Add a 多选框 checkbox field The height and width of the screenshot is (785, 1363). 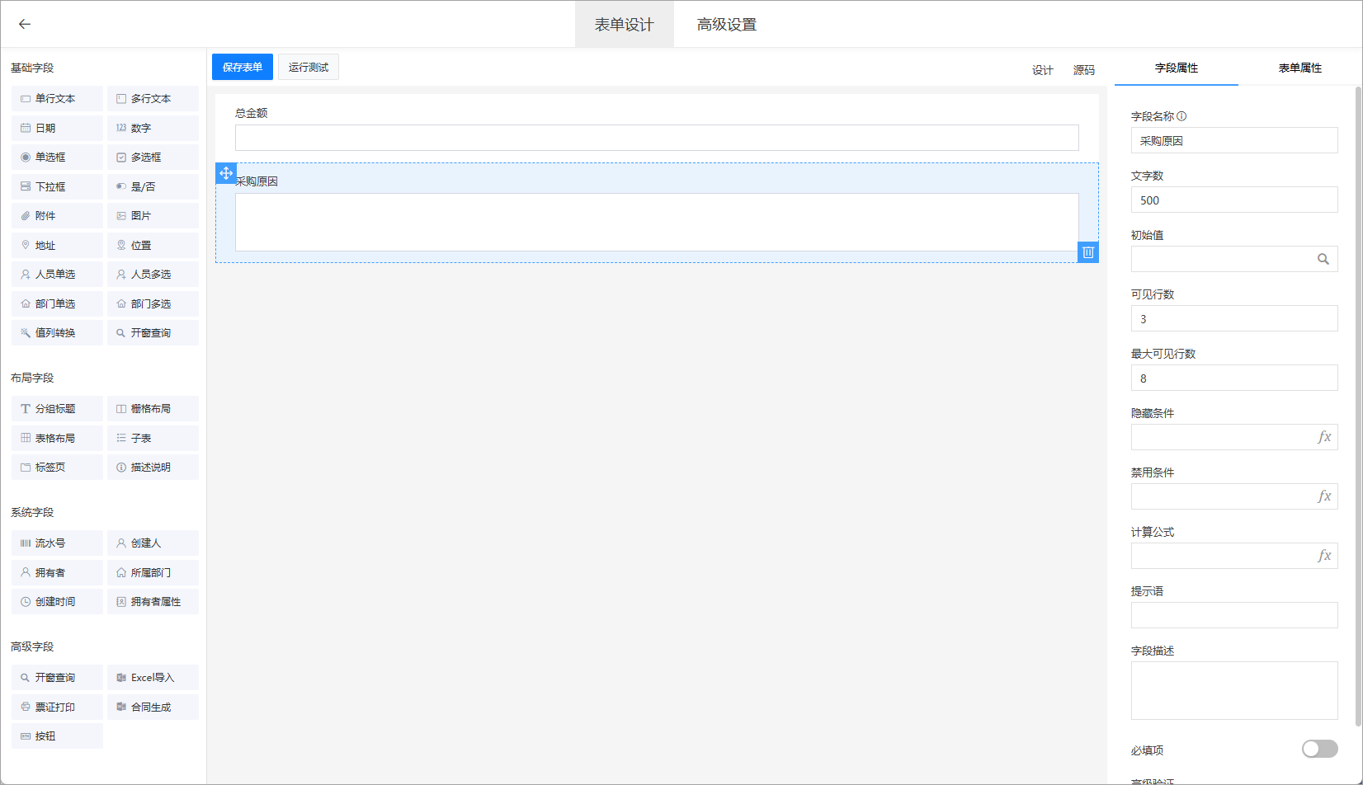point(153,157)
